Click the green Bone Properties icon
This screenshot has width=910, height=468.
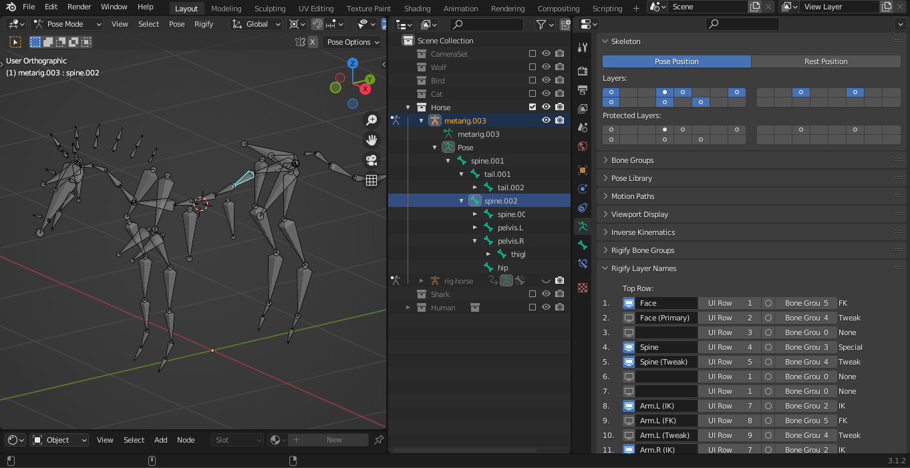tap(582, 245)
